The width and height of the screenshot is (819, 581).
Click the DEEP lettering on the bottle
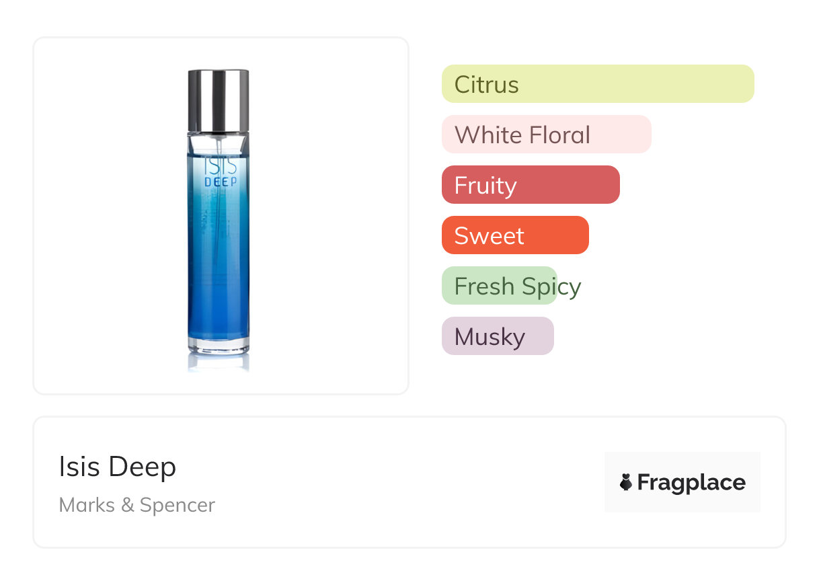[218, 182]
